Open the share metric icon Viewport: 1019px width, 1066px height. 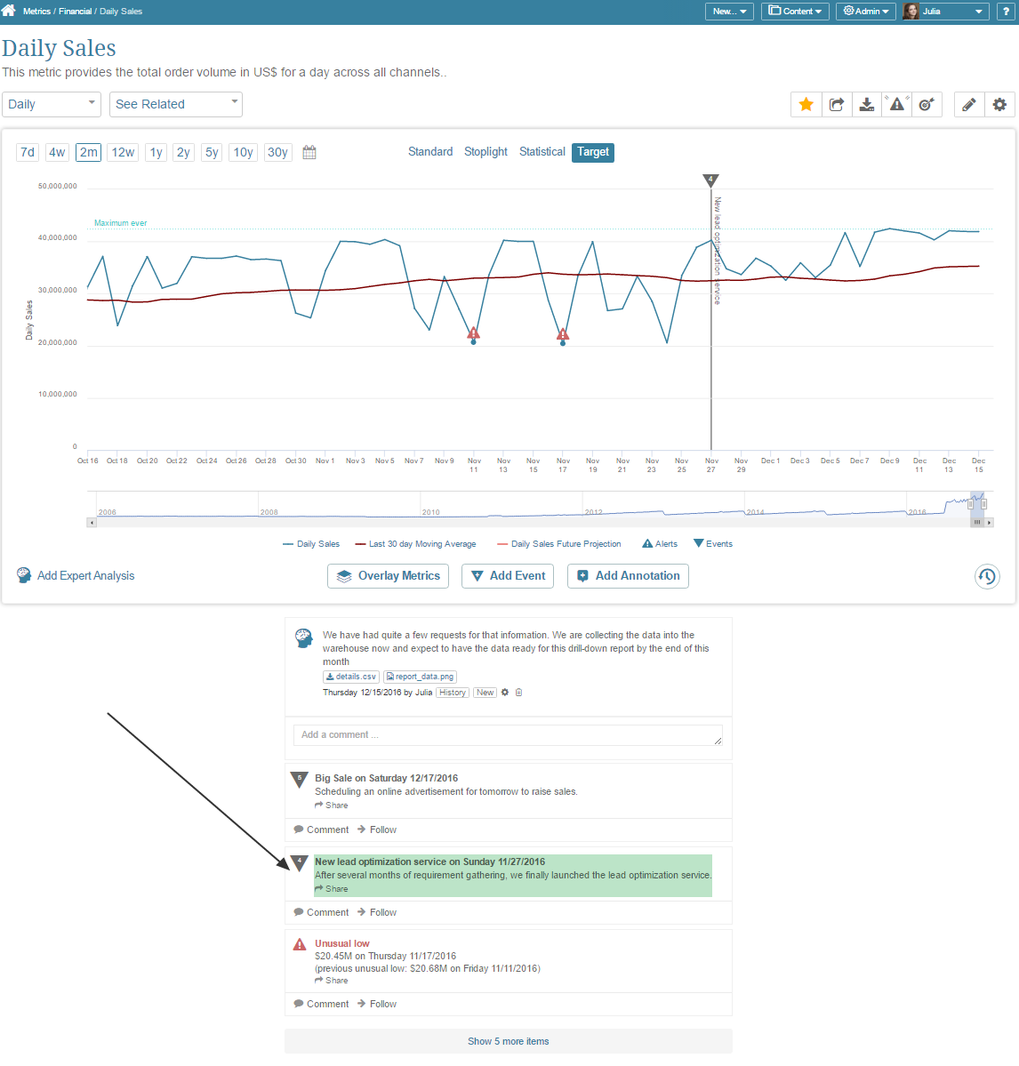point(836,104)
